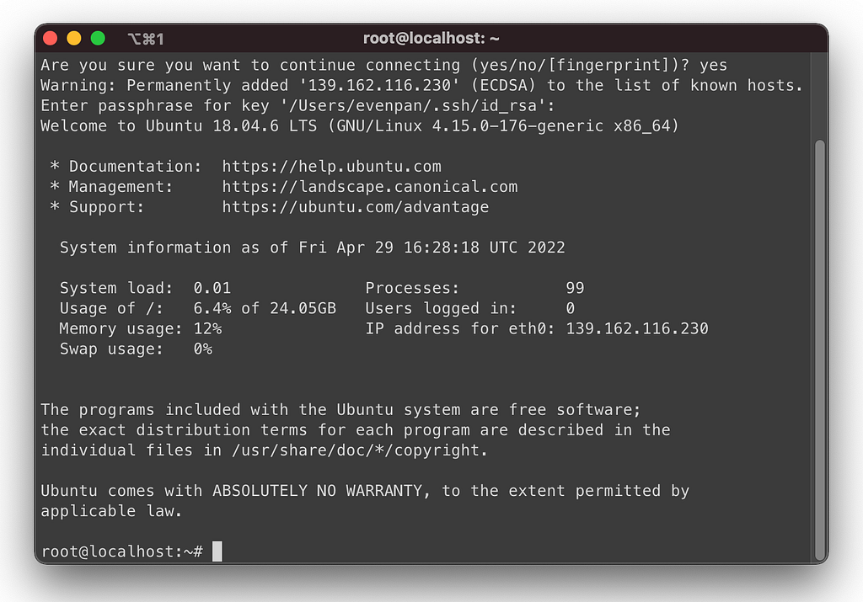Viewport: 863px width, 602px height.
Task: Click the Memory usage value 12%
Action: 207,328
